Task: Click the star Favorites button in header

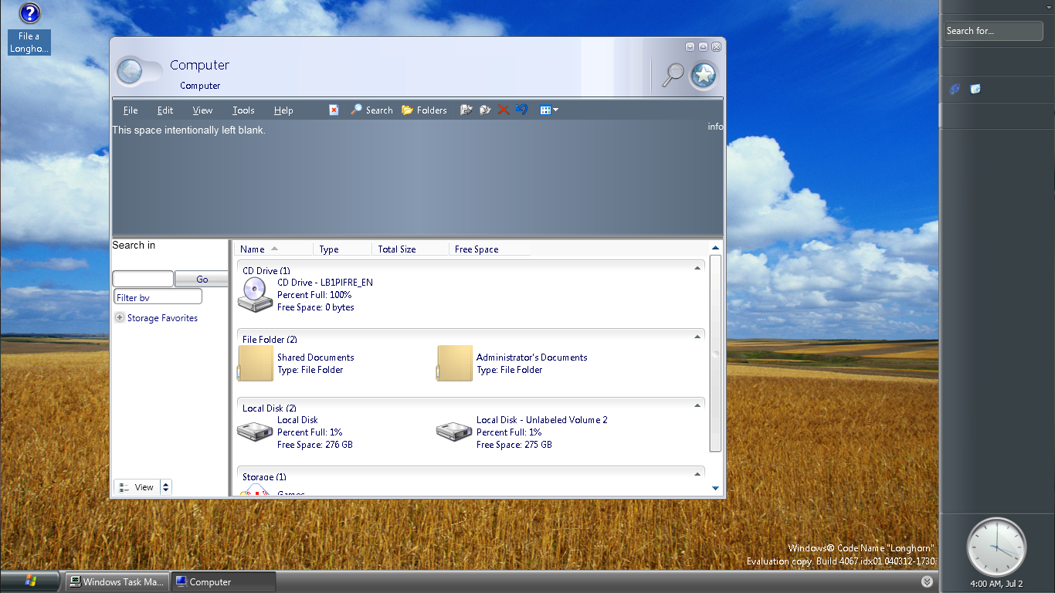Action: point(704,75)
